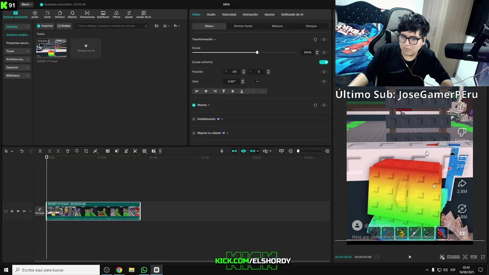The width and height of the screenshot is (489, 275).
Task: Lock the video track
Action: coord(12,211)
